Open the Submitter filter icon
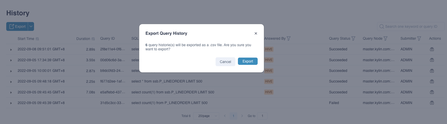The height and width of the screenshot is (124, 447). point(419,39)
